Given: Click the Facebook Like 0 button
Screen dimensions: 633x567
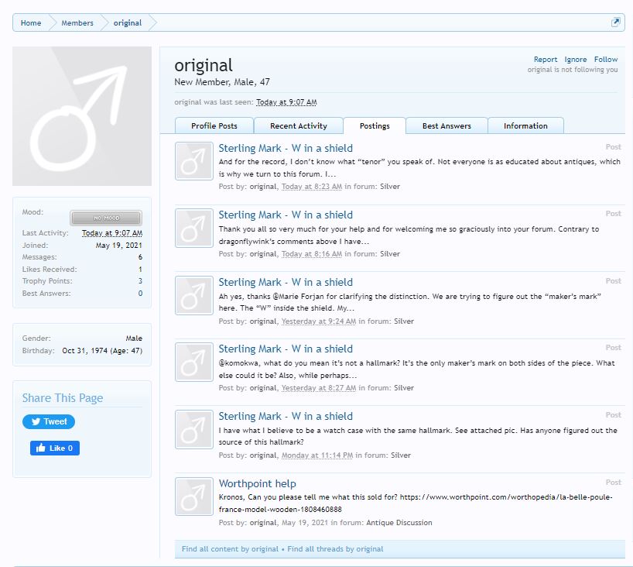Looking at the screenshot, I should click(x=55, y=448).
